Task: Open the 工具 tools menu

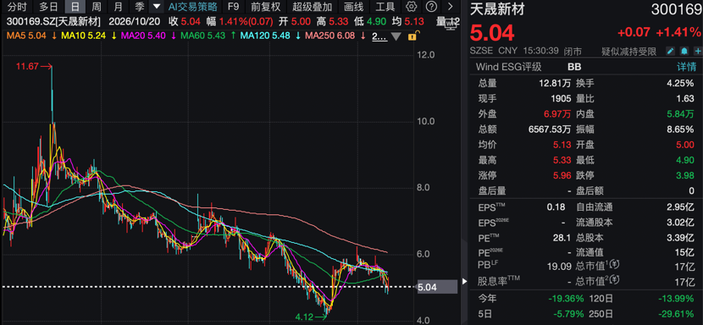Action: click(385, 6)
